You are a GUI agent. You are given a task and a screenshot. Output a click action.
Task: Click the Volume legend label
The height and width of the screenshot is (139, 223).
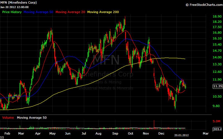(8, 118)
